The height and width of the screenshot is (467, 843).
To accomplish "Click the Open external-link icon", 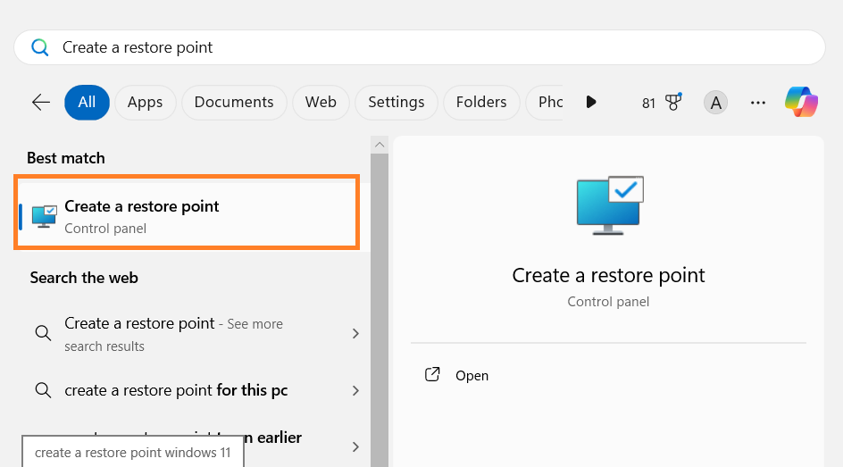I will pyautogui.click(x=433, y=375).
